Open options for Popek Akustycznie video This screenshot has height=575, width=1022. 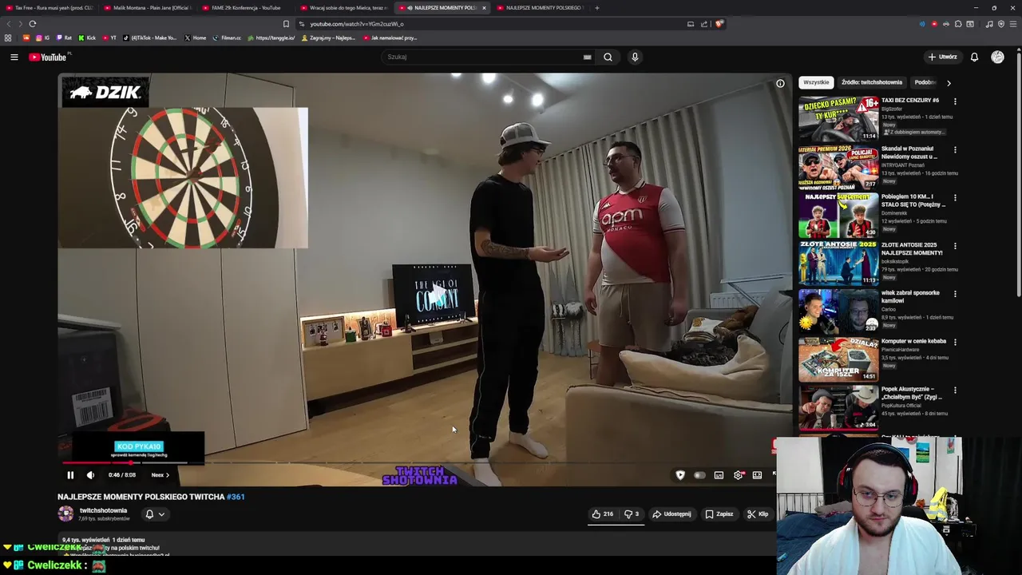point(955,390)
